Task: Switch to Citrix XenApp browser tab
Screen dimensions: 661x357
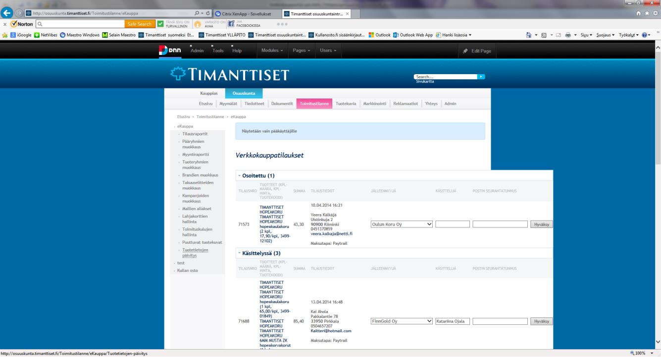Action: (246, 13)
